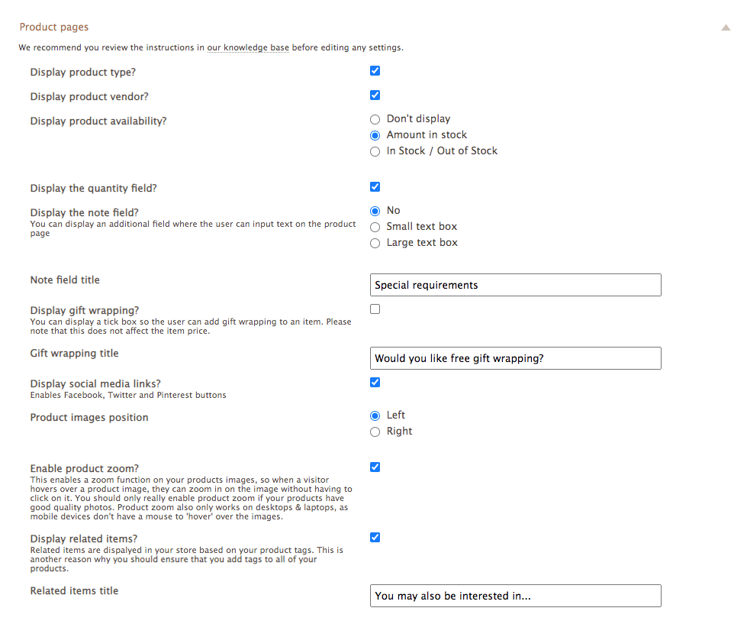The height and width of the screenshot is (637, 747).
Task: Choose Small text box note option
Action: [x=375, y=228]
